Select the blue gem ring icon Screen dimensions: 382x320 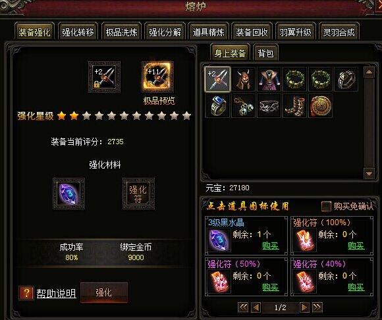click(x=217, y=105)
